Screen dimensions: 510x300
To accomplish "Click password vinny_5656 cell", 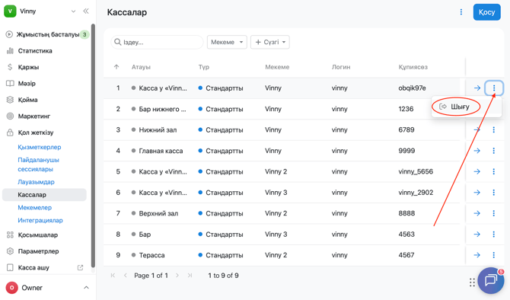I will 416,171.
